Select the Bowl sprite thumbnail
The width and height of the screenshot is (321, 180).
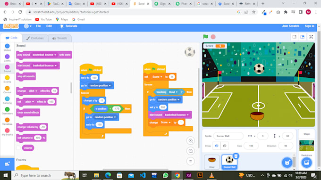tap(211, 162)
